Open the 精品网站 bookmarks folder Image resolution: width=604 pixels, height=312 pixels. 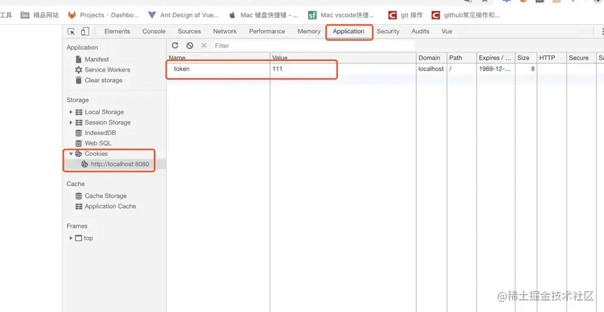[x=40, y=15]
